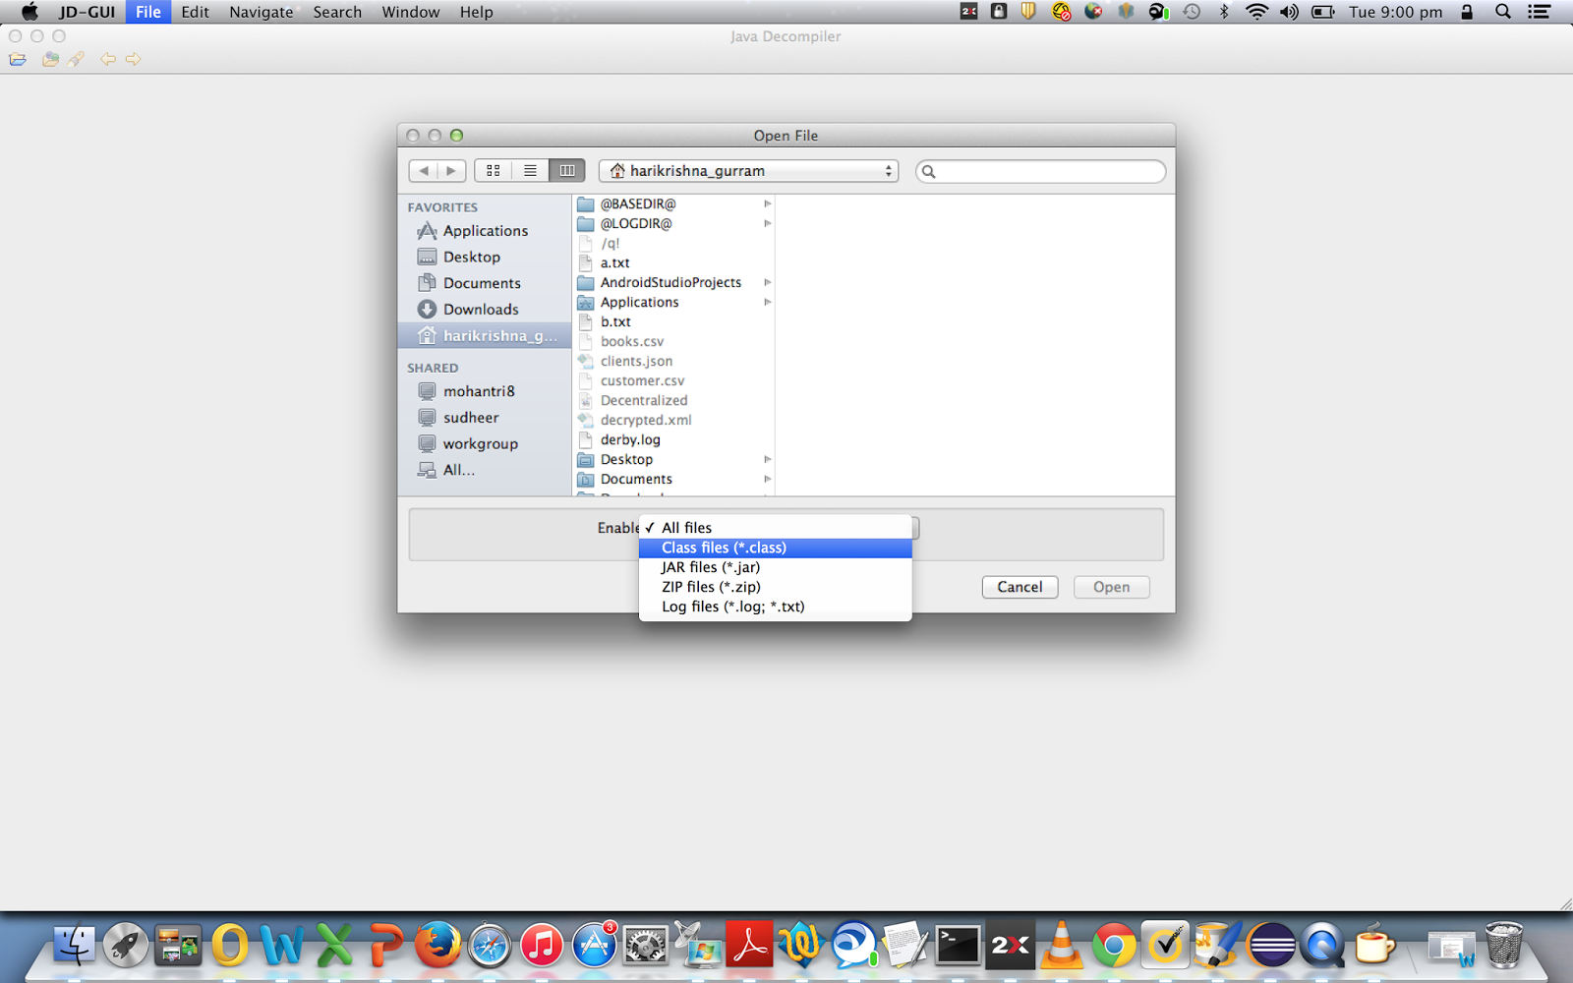The image size is (1573, 983).
Task: Open the Navigate menu
Action: pyautogui.click(x=260, y=12)
